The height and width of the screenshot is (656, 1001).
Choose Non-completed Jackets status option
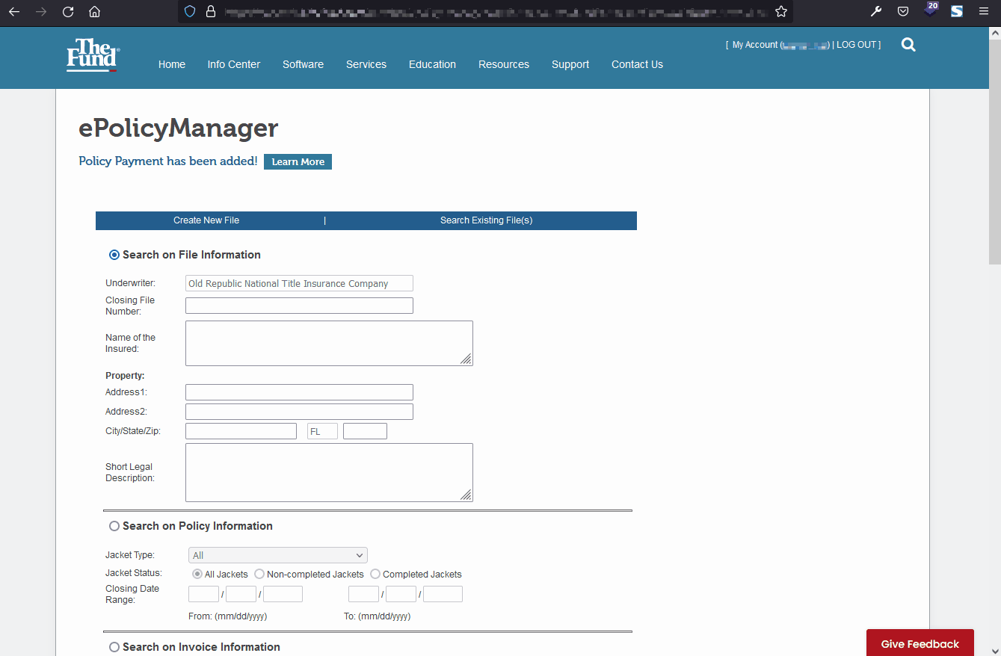coord(259,574)
